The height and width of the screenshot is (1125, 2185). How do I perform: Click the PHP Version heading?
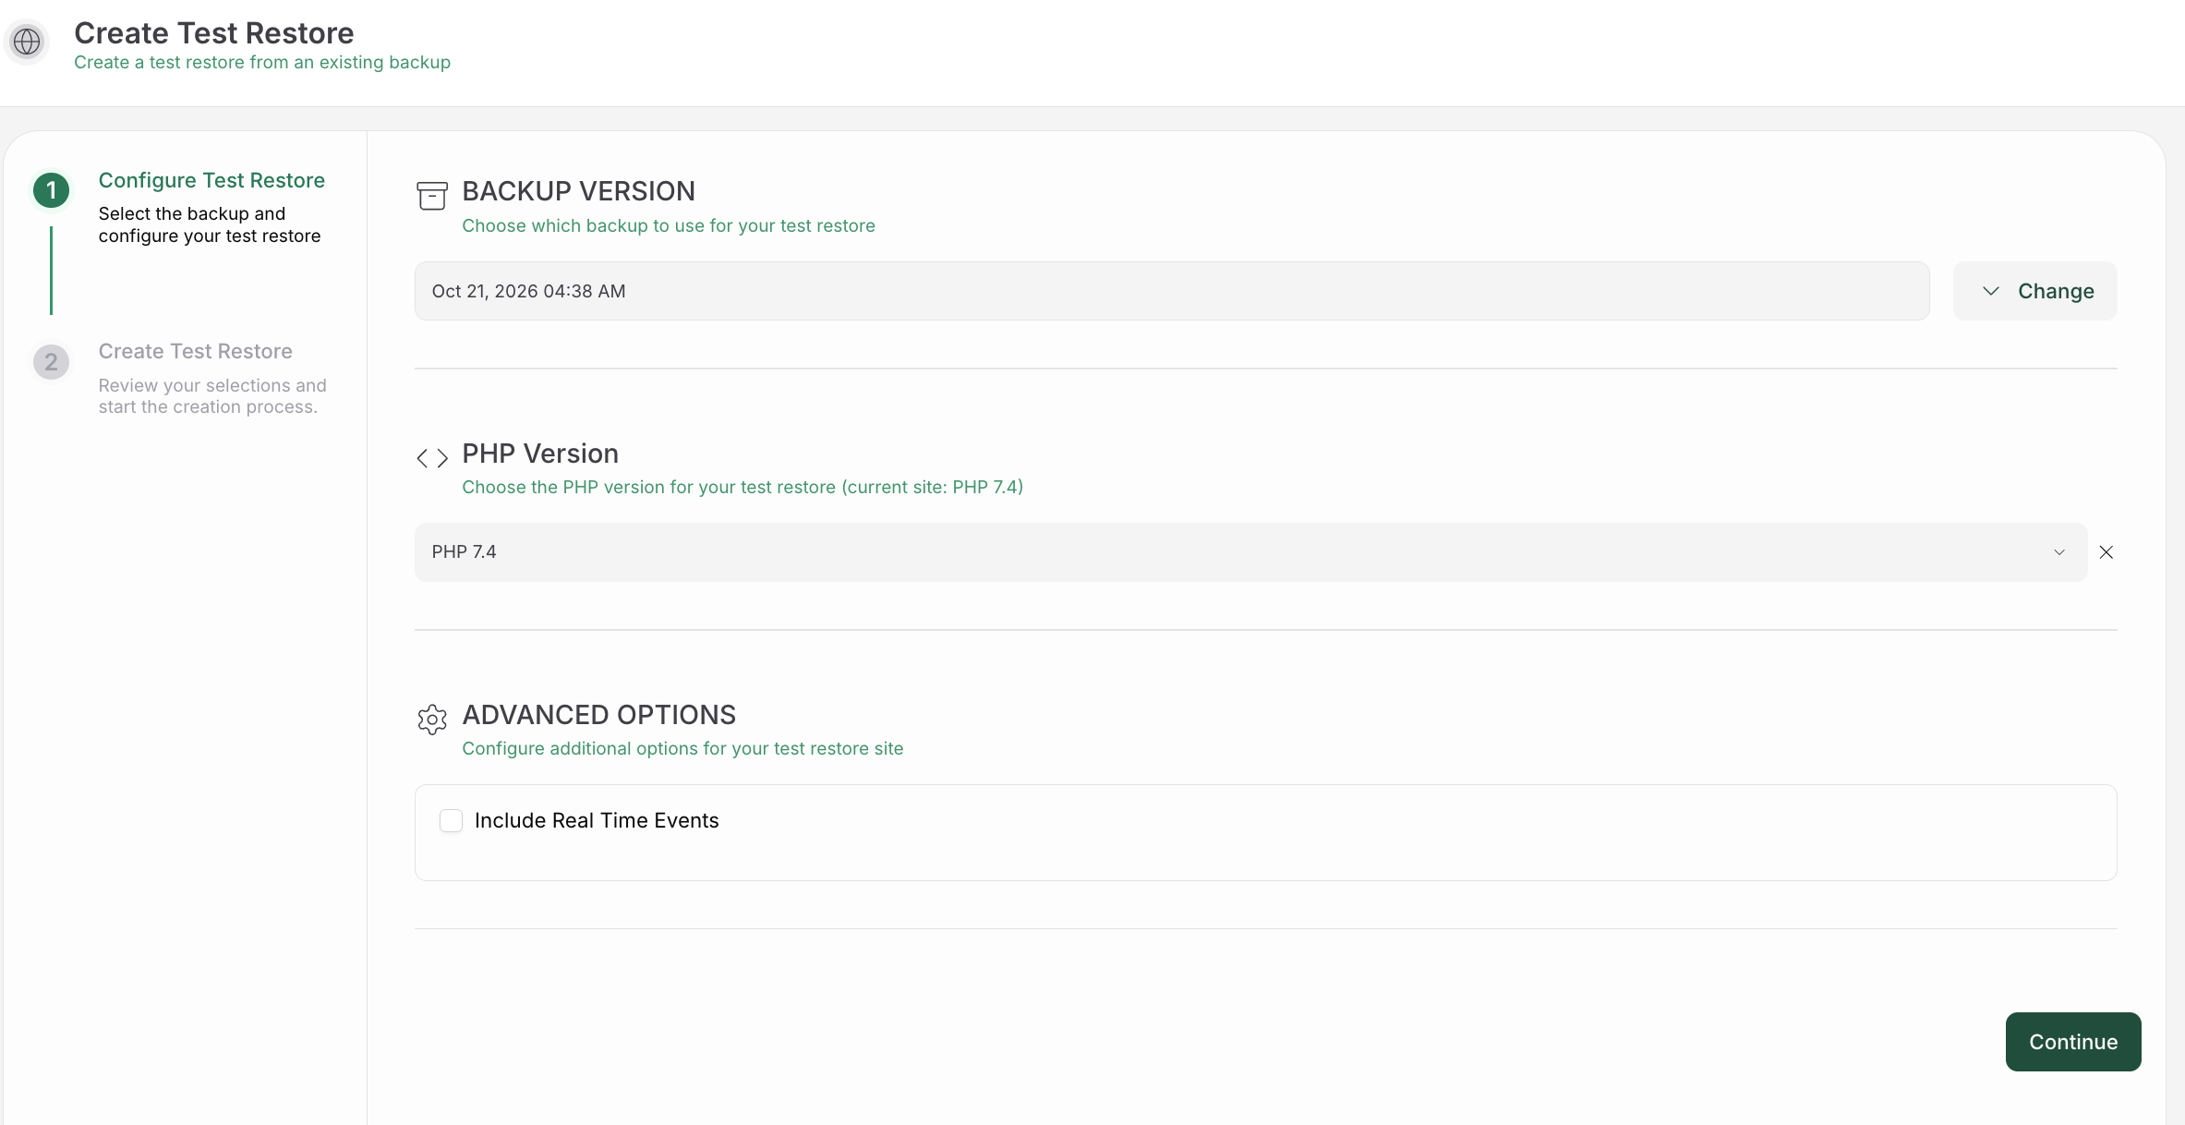(540, 454)
